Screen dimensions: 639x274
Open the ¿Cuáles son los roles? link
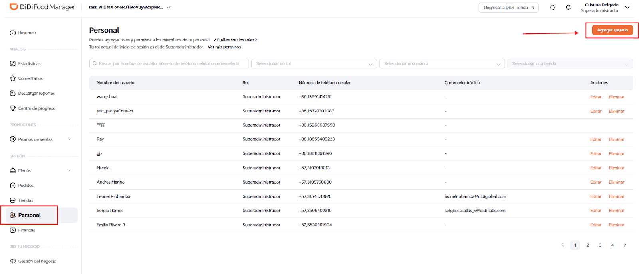click(235, 40)
